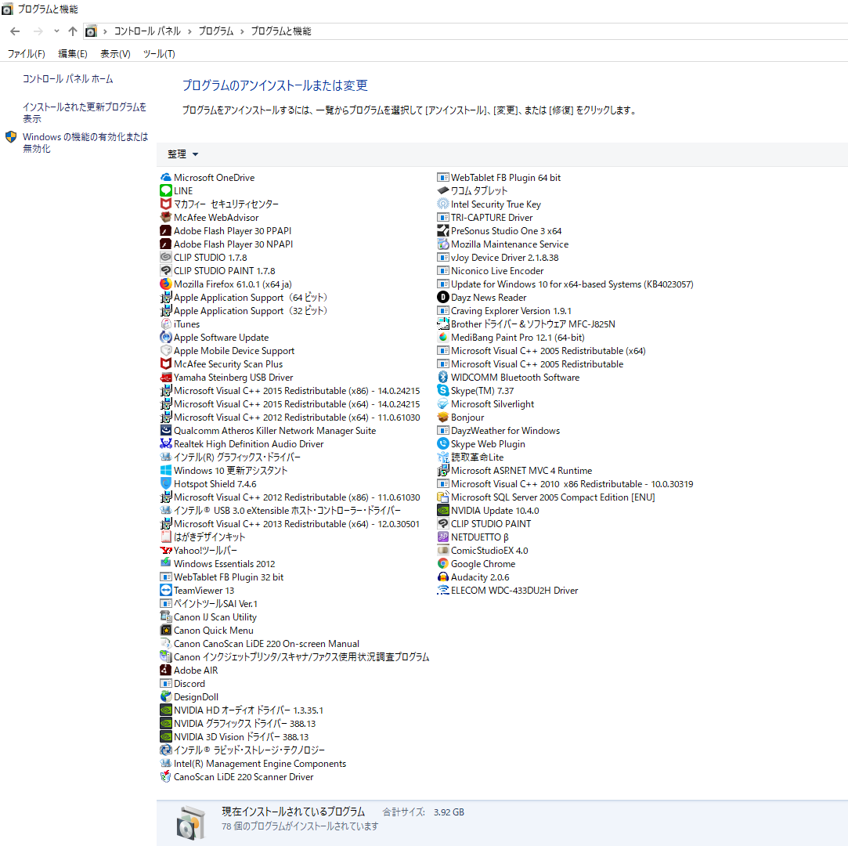This screenshot has width=848, height=846.
Task: Select Craving Explorer Version 1.9.1
Action: (x=504, y=311)
